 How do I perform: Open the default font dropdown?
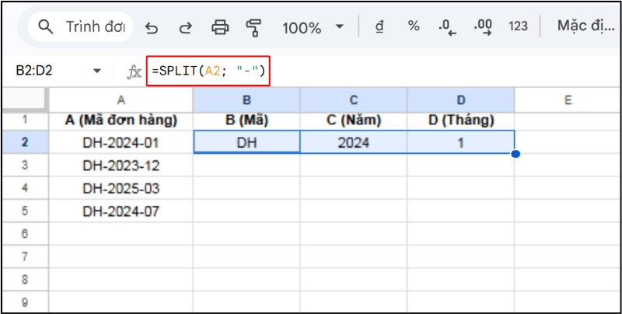click(x=585, y=26)
